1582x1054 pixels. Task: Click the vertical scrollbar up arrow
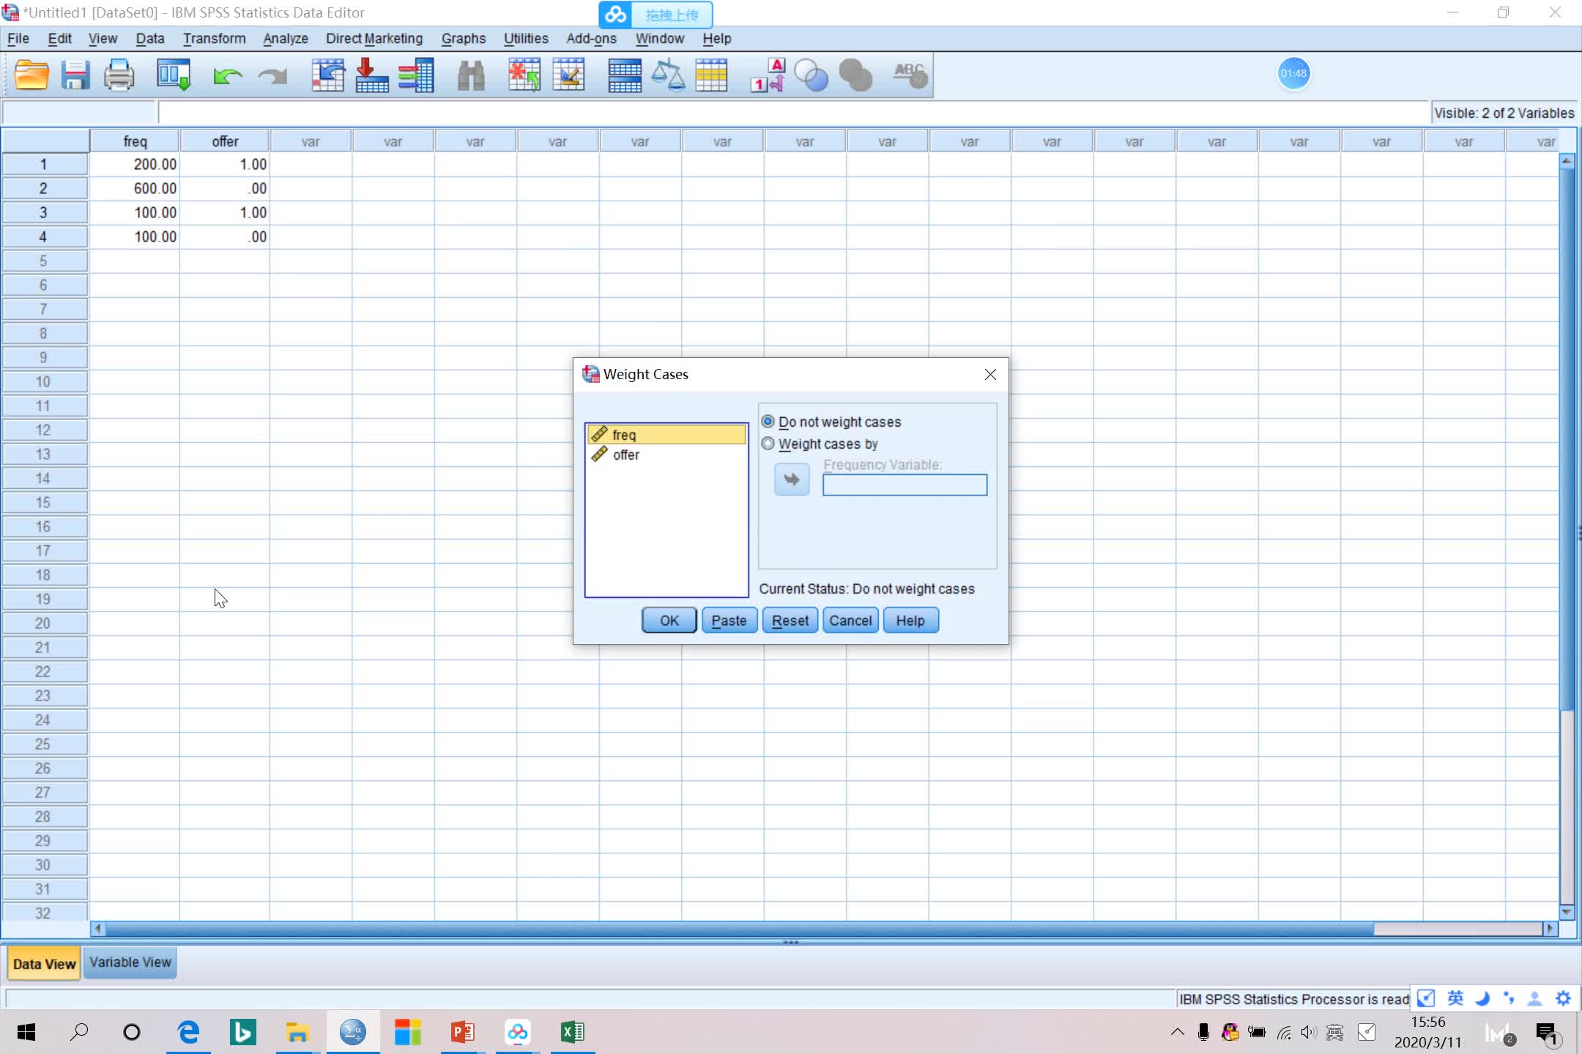click(1567, 160)
